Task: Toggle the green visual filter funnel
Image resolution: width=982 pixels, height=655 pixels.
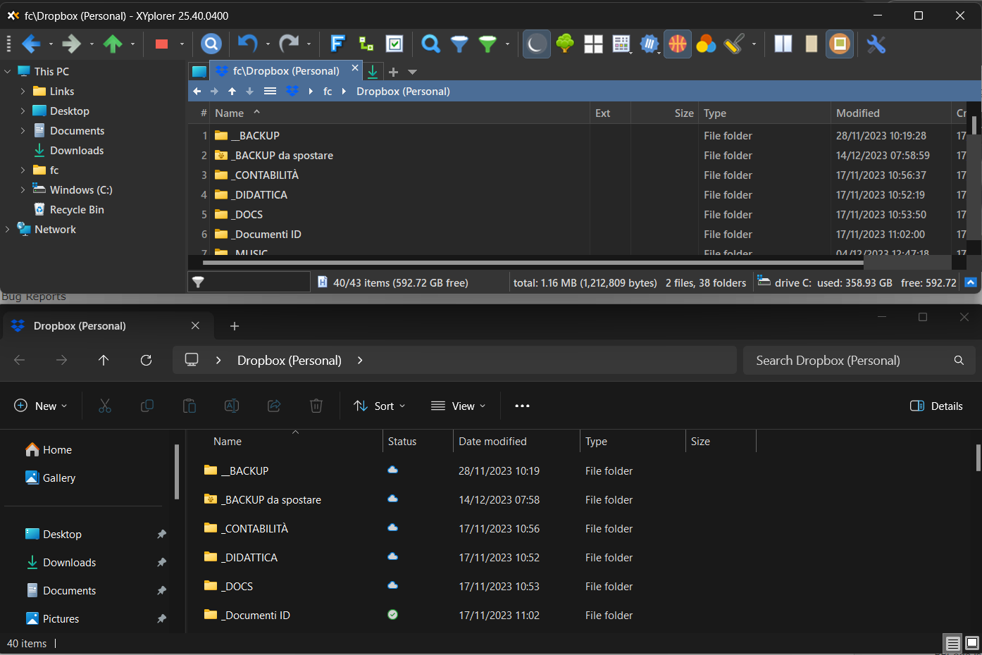Action: (487, 44)
